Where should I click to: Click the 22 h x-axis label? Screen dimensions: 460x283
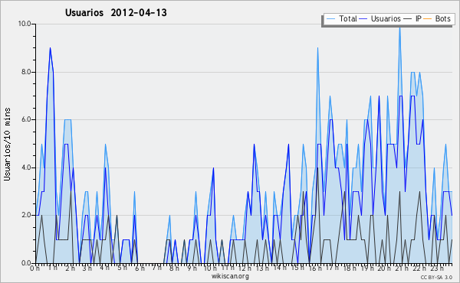pos(419,268)
